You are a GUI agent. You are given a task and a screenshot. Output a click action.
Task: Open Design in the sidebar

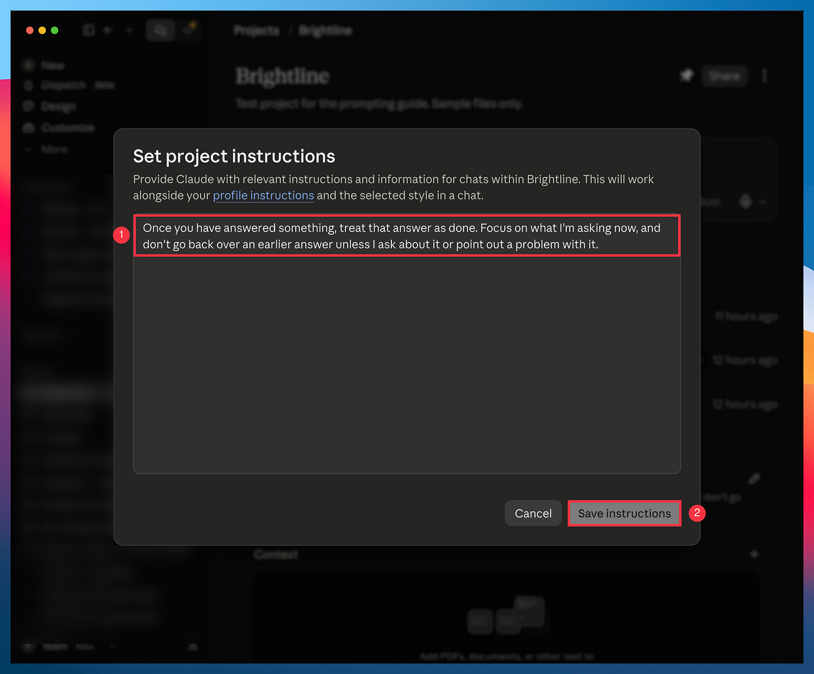coord(50,106)
